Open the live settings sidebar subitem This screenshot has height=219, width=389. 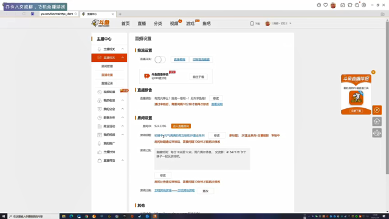107,75
